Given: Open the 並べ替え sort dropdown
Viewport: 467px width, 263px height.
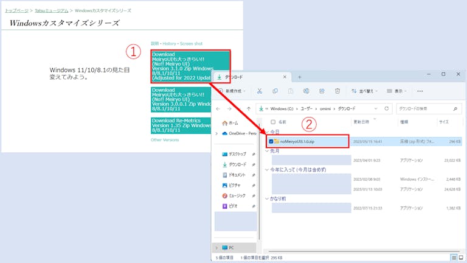Looking at the screenshot, I should click(x=364, y=91).
